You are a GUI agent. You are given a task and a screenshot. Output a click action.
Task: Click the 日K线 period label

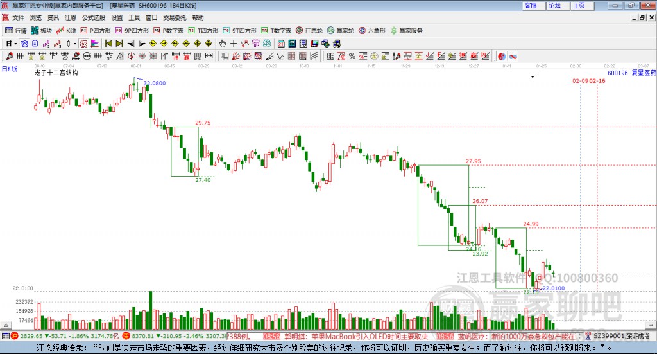click(x=9, y=69)
